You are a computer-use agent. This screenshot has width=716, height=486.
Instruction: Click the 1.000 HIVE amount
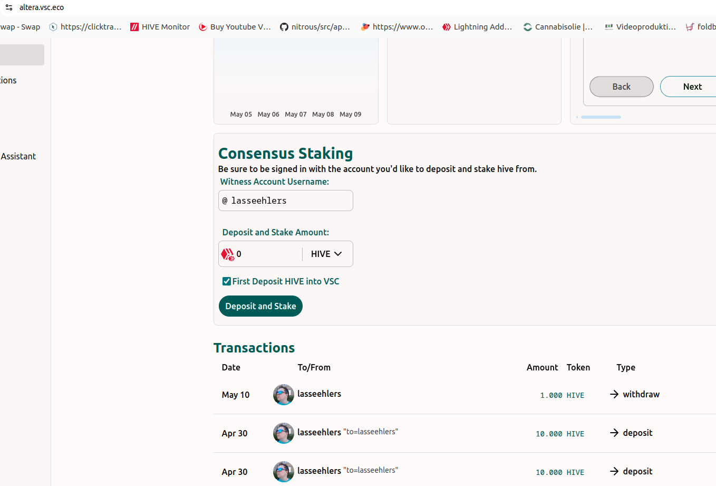coord(562,395)
